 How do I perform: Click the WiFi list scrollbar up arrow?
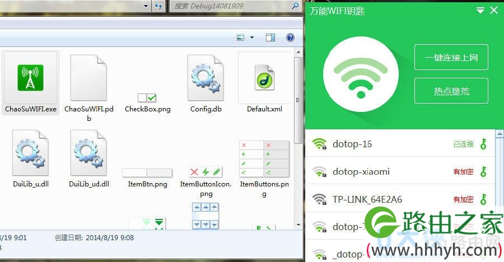pyautogui.click(x=500, y=133)
